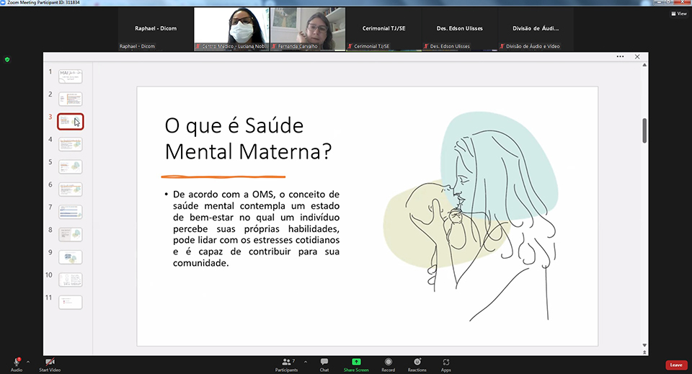Leave the meeting with red Leave button

click(x=675, y=365)
